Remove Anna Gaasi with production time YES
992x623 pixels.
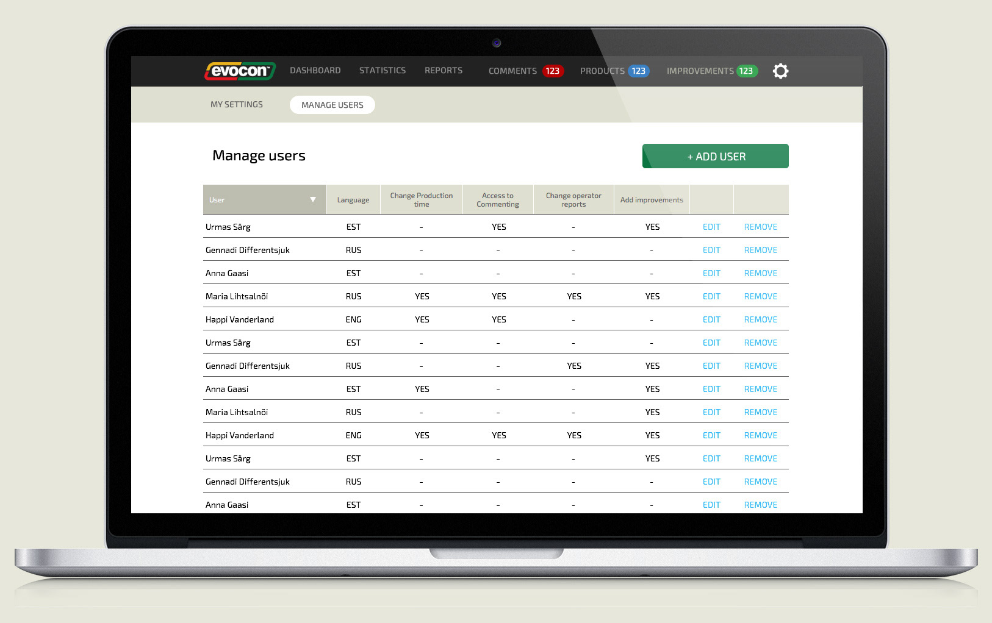tap(761, 389)
